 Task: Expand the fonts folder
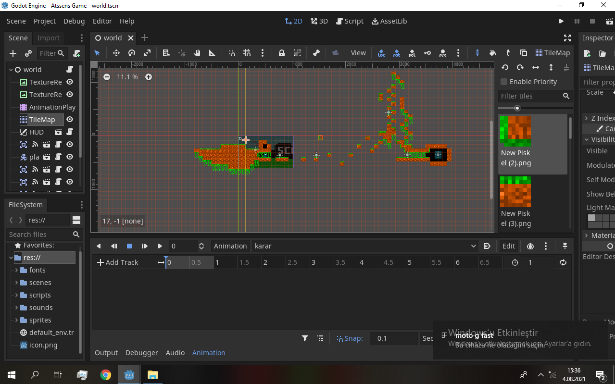click(16, 270)
